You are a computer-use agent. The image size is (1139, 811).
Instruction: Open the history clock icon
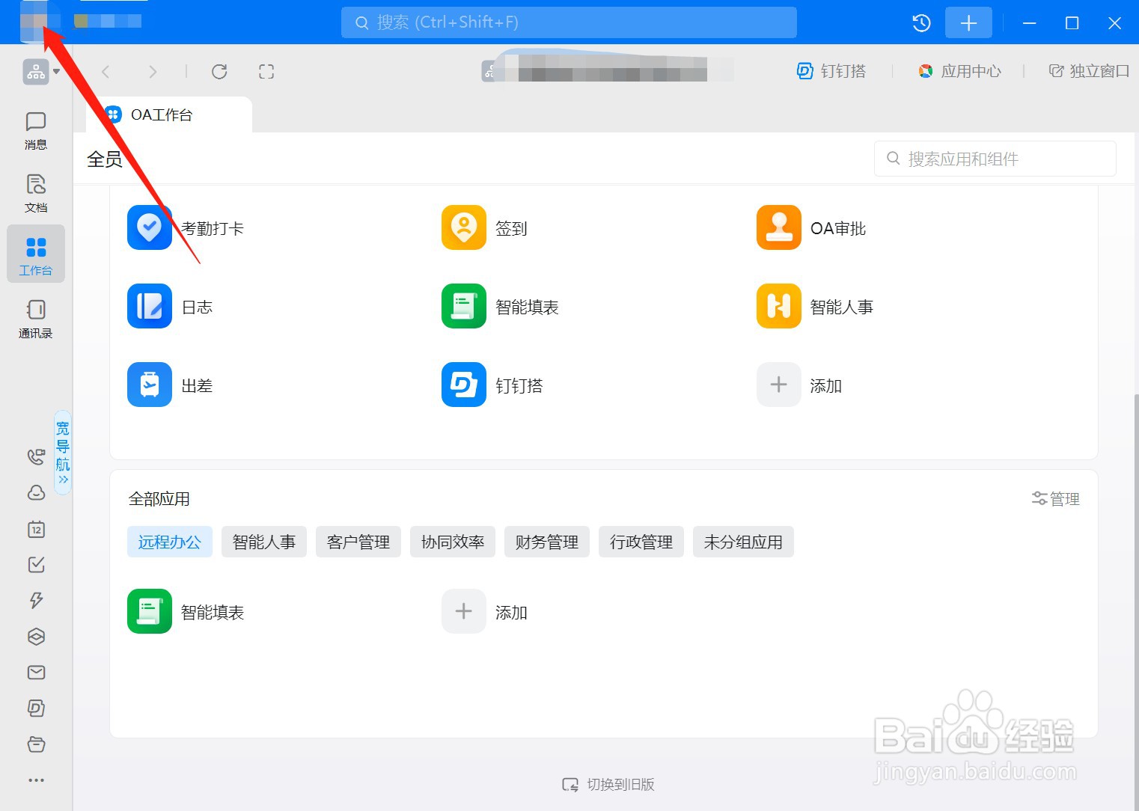pyautogui.click(x=922, y=22)
